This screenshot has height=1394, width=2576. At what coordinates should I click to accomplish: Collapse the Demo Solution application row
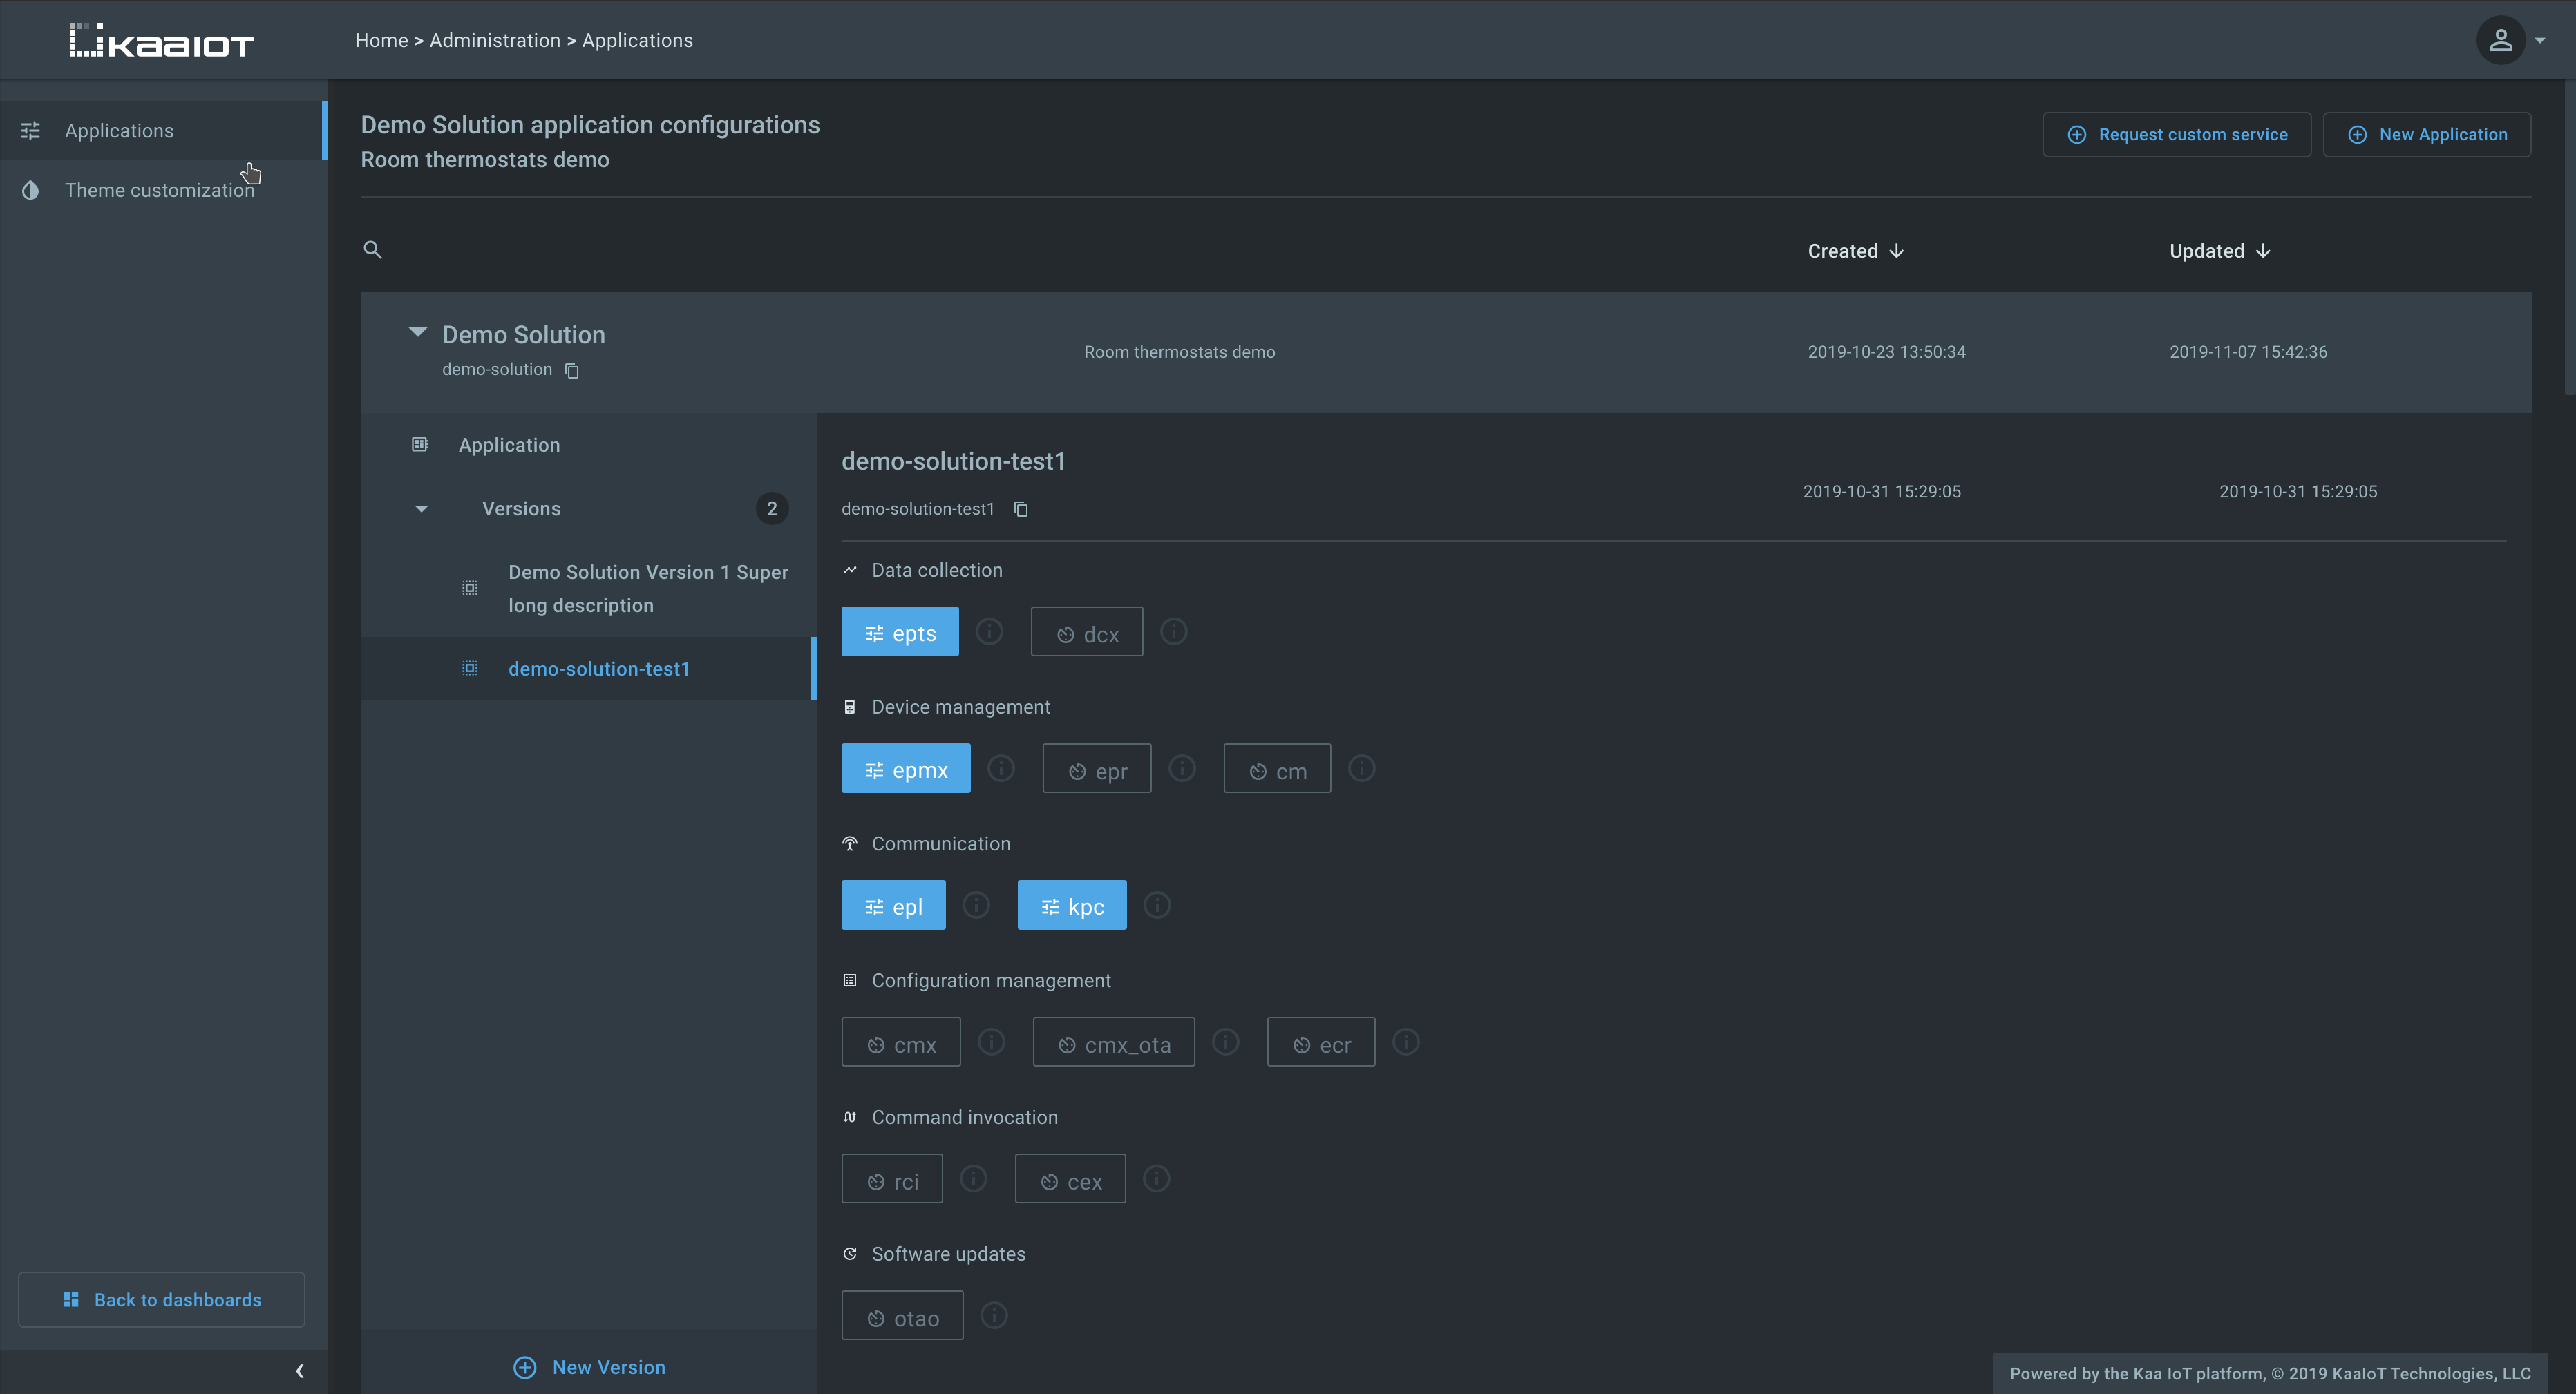pos(418,332)
